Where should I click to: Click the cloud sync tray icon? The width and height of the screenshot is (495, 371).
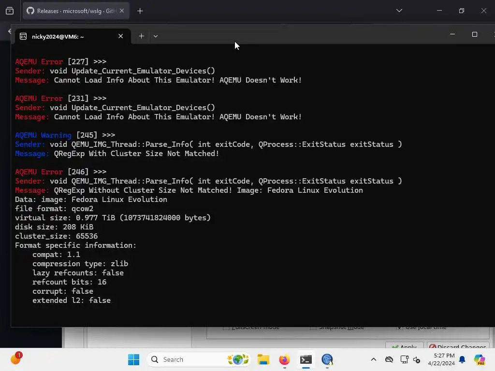[389, 359]
